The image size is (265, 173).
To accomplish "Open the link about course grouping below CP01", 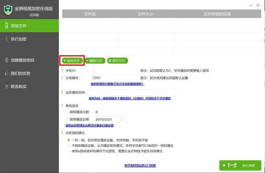I will point(117,84).
